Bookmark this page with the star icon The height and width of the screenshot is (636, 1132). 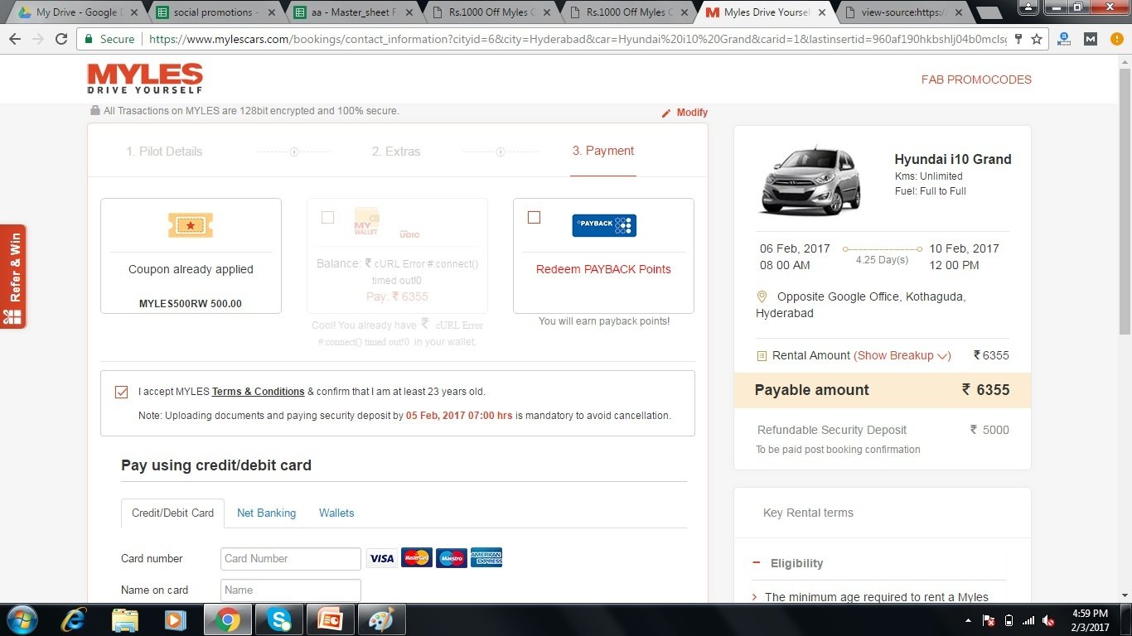tap(1036, 39)
